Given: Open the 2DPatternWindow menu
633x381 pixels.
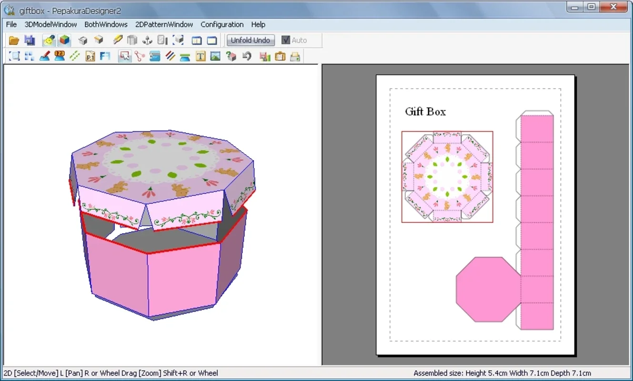Looking at the screenshot, I should click(164, 24).
